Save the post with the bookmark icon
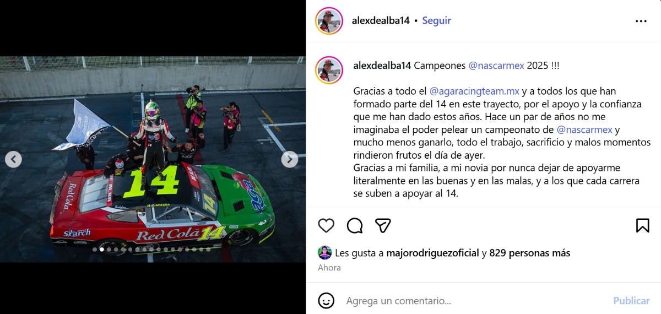 pyautogui.click(x=642, y=225)
